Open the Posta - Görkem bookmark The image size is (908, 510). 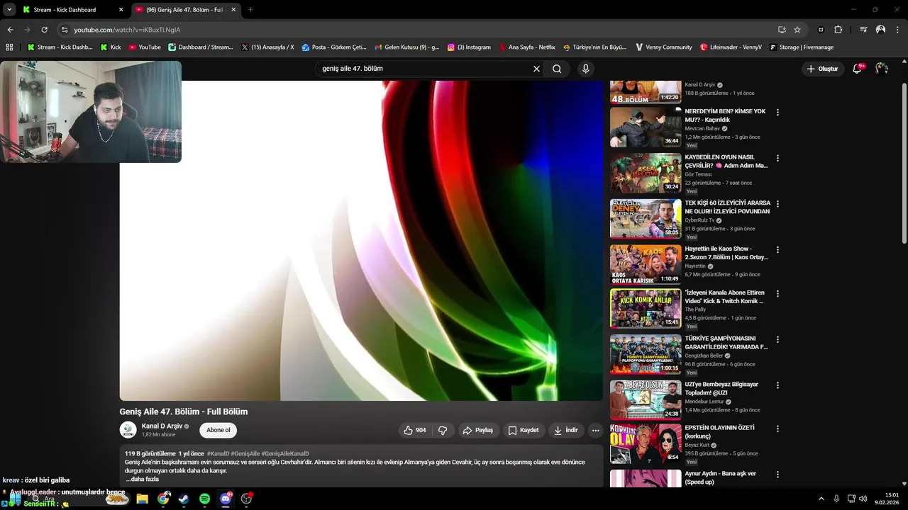tap(334, 47)
